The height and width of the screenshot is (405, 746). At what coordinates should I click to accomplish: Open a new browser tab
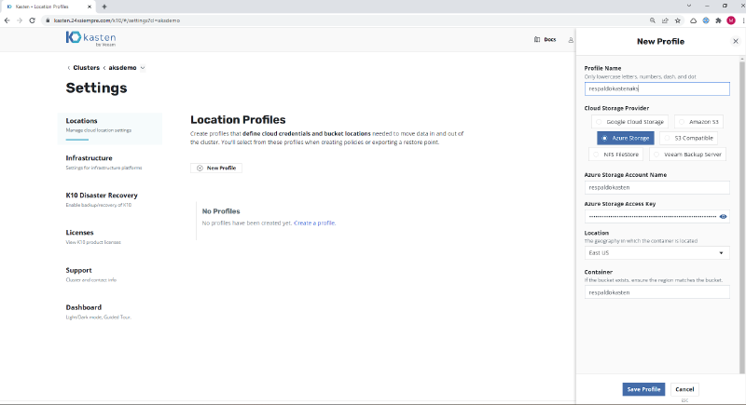(x=104, y=7)
